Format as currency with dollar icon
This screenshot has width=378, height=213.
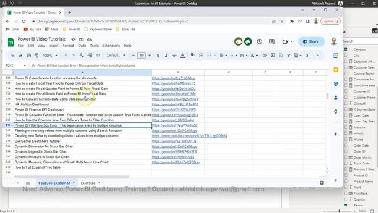coord(66,55)
